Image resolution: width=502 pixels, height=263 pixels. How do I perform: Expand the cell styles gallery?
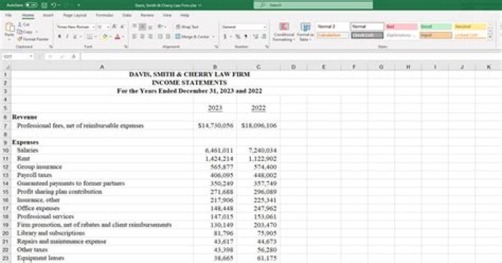(x=490, y=37)
